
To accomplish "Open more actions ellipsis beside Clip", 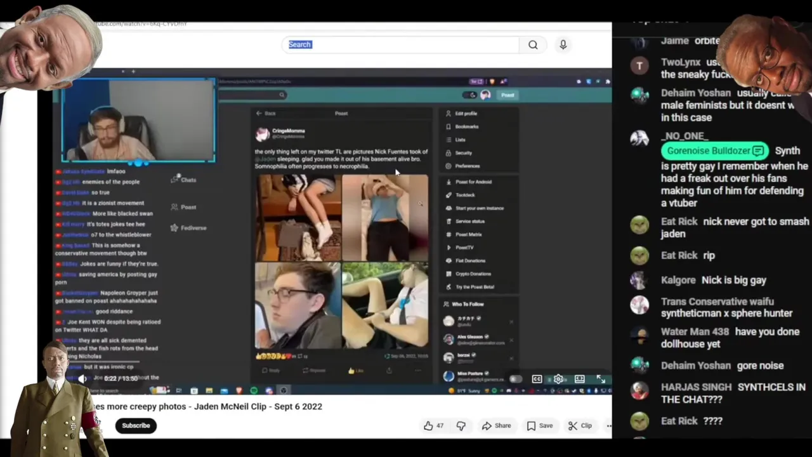I will click(x=608, y=426).
